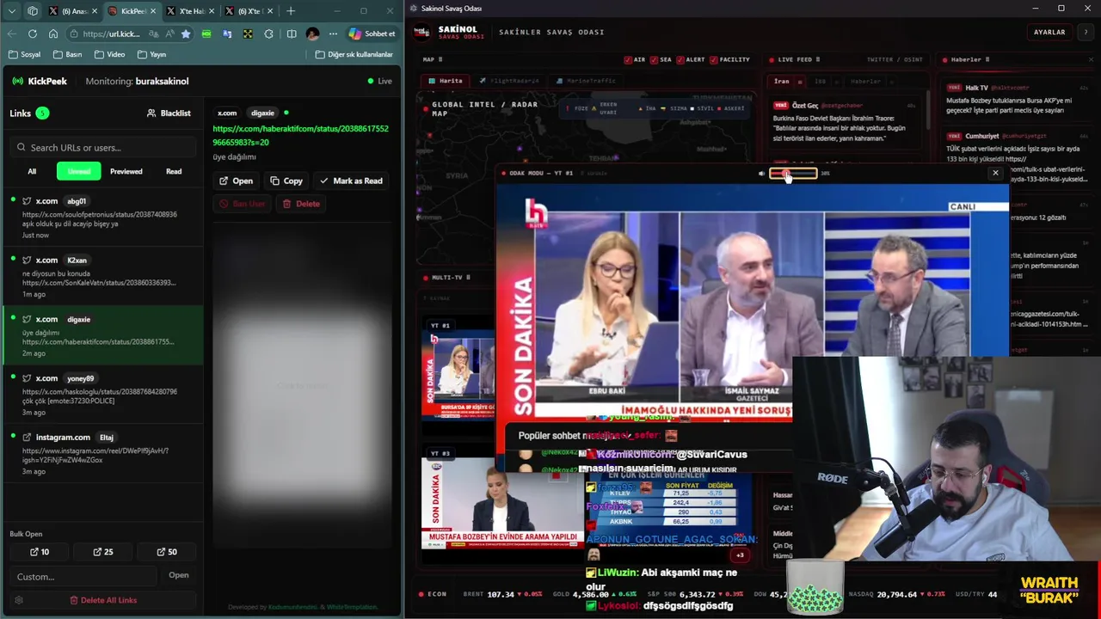
Task: Open the Video bookmarks folder
Action: [109, 54]
